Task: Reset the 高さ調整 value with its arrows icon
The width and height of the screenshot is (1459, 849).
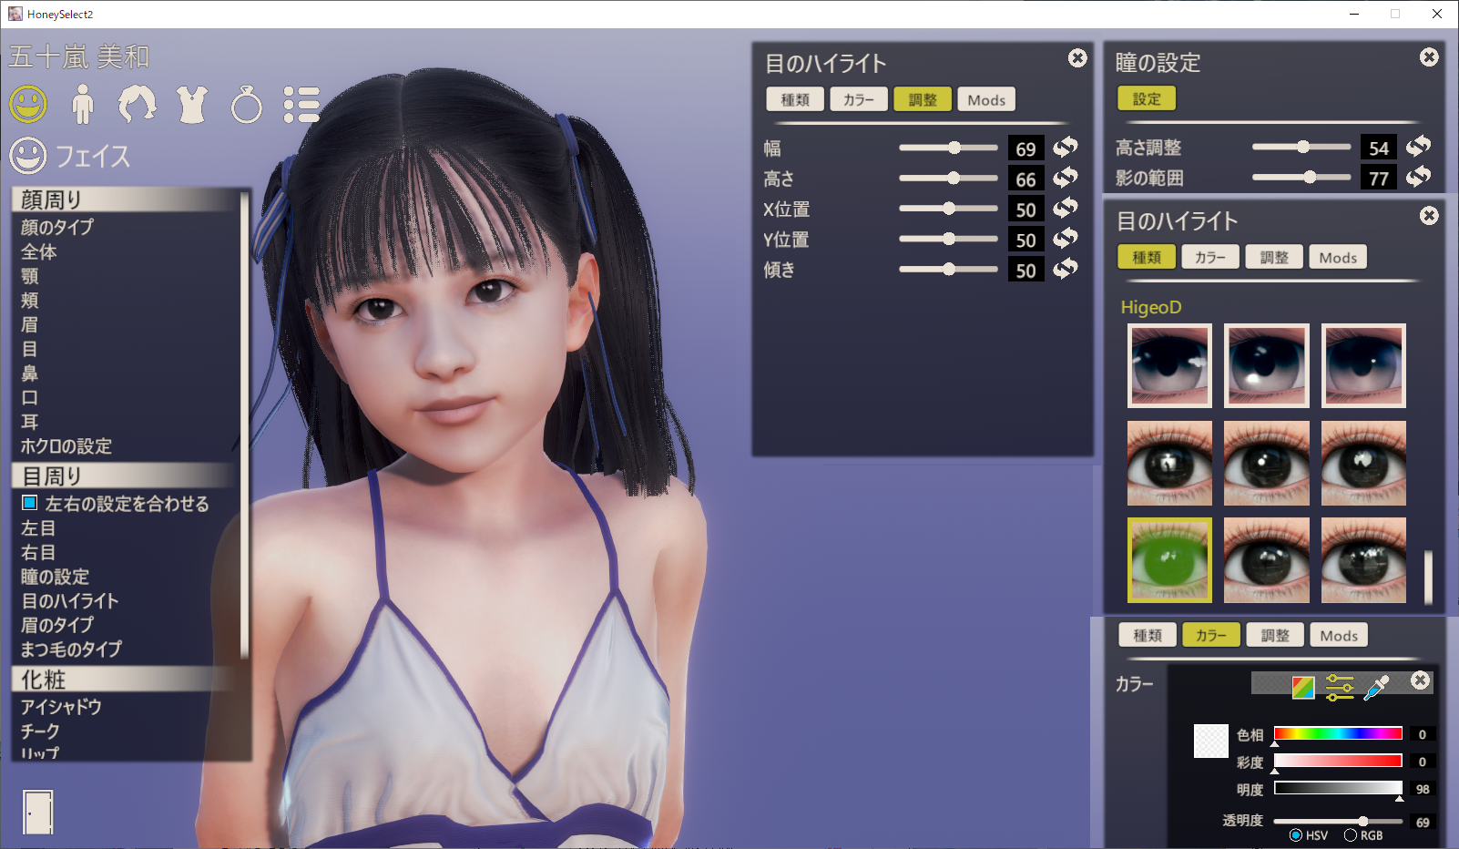Action: [1418, 146]
